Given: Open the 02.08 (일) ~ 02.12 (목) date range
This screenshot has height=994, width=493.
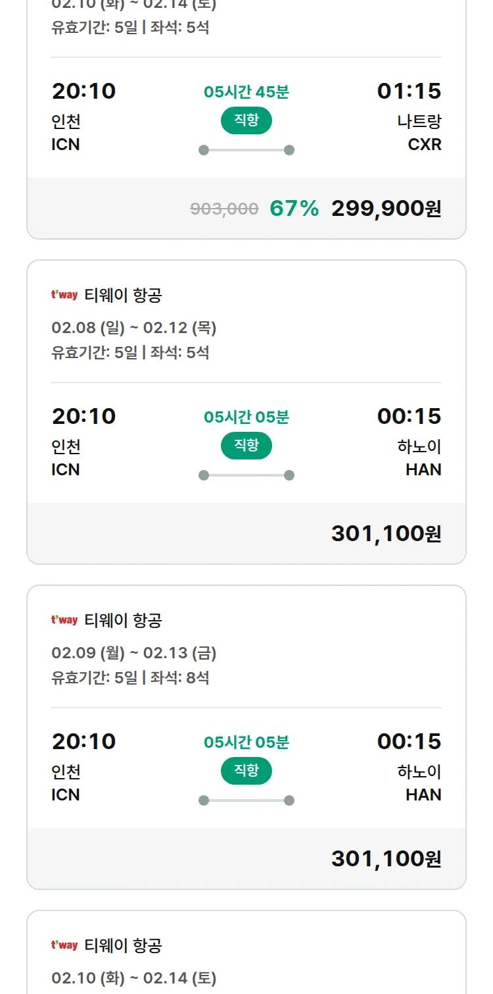Looking at the screenshot, I should (x=134, y=328).
